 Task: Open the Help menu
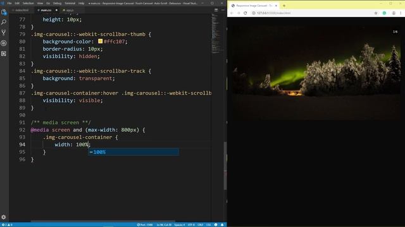pyautogui.click(x=81, y=3)
